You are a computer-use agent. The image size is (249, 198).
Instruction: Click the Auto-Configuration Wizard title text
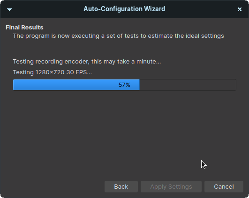124,9
